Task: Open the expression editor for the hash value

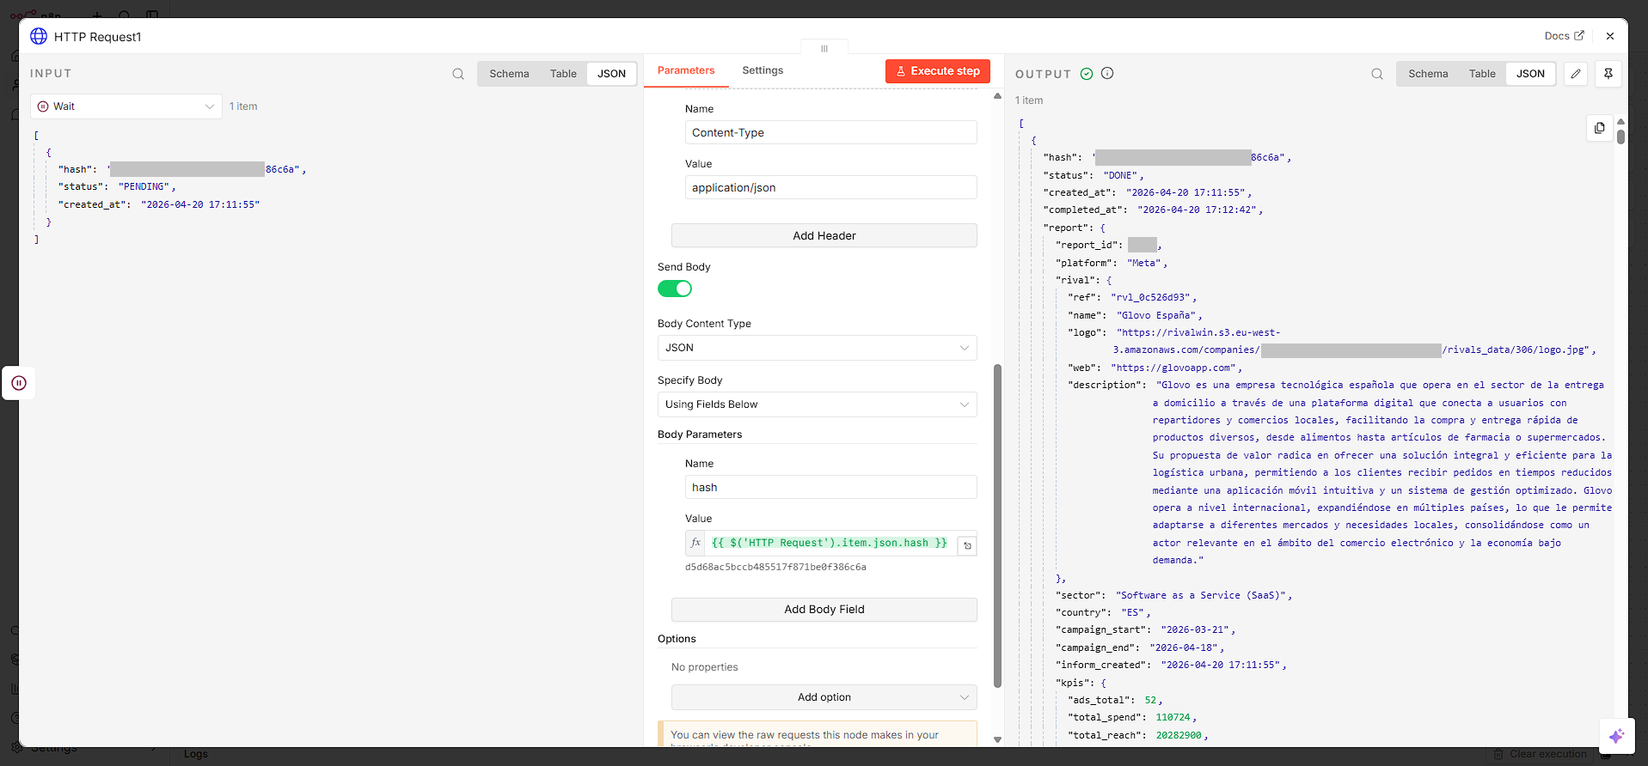Action: 967,546
